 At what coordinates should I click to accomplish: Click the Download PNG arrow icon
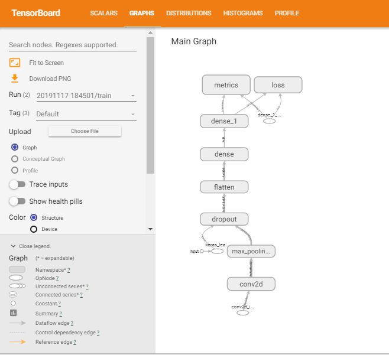pos(15,79)
